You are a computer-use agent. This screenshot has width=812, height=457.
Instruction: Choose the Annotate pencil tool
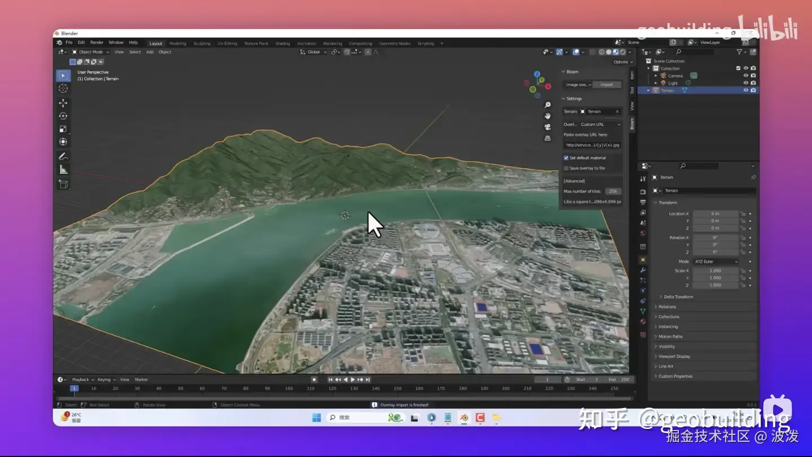pos(63,157)
